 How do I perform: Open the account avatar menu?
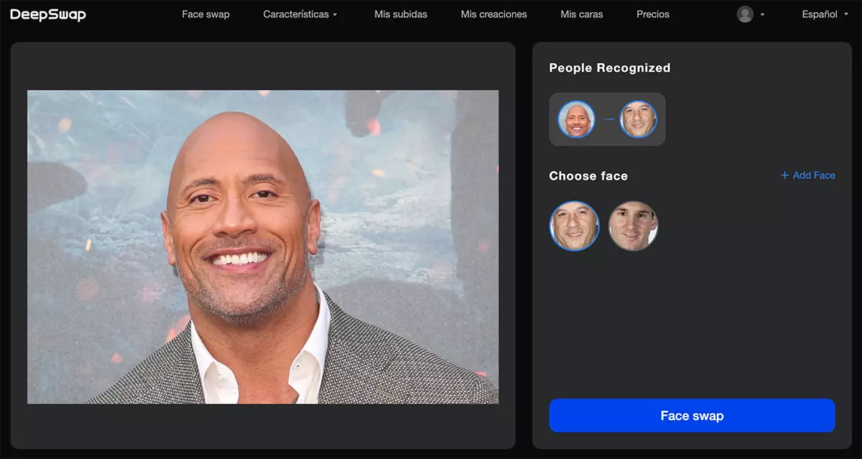pos(743,14)
